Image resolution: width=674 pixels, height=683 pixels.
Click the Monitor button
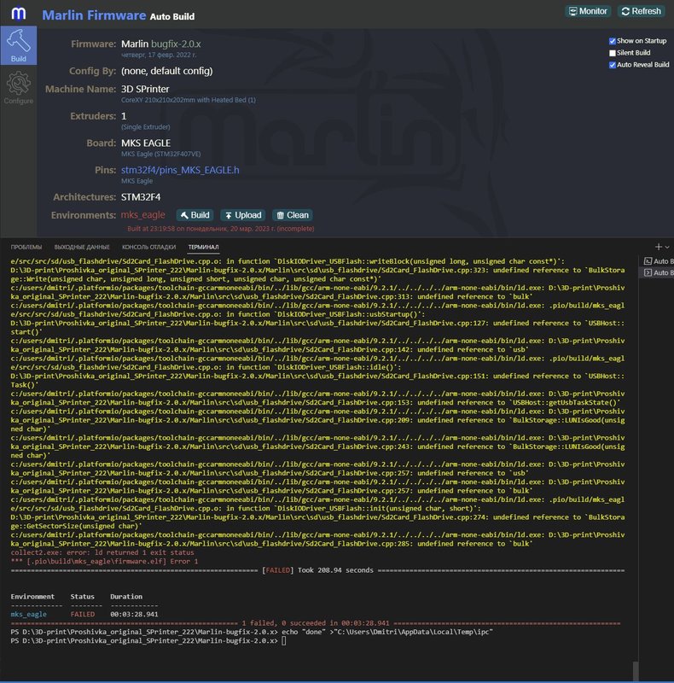pyautogui.click(x=588, y=11)
